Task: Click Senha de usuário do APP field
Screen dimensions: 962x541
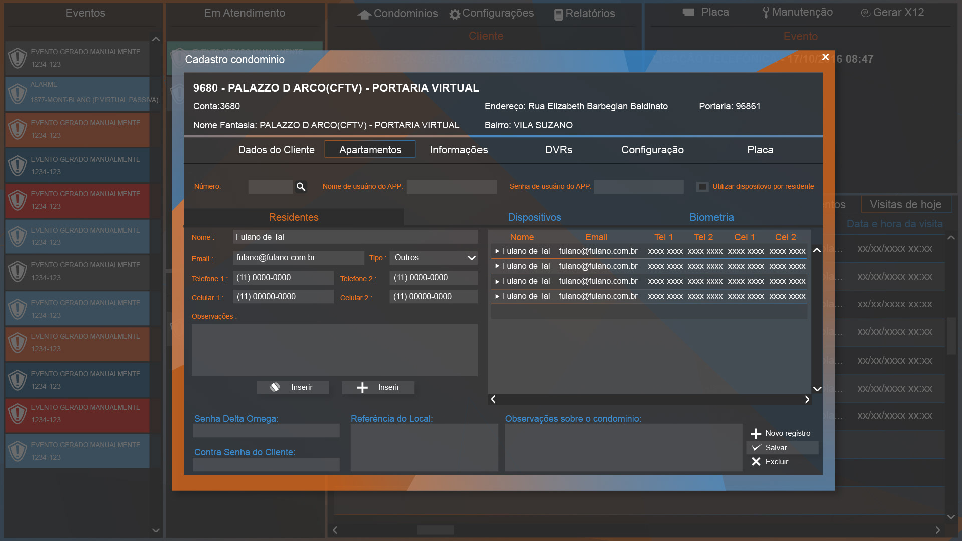Action: (638, 187)
